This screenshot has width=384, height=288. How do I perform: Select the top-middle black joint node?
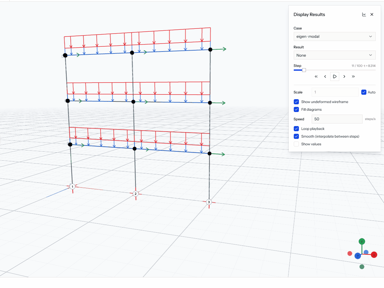pyautogui.click(x=132, y=52)
